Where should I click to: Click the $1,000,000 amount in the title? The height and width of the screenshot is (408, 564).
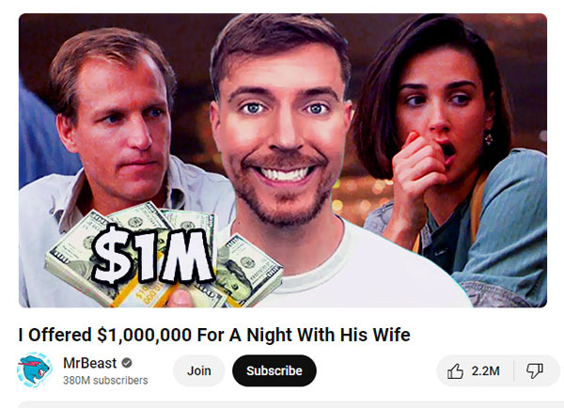pyautogui.click(x=144, y=335)
